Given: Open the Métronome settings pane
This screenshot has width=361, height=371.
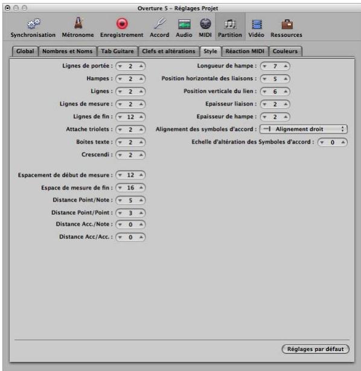Looking at the screenshot, I should pos(78,28).
